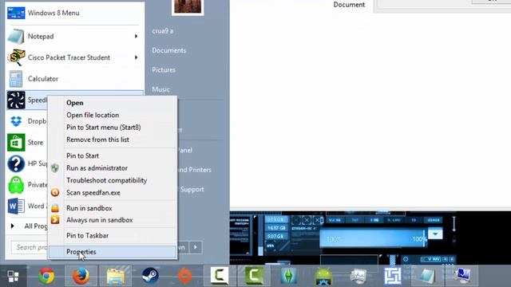511x287 pixels.
Task: Click the Search programs input field
Action: pyautogui.click(x=30, y=247)
